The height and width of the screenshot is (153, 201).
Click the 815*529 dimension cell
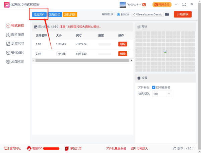[x=81, y=54]
